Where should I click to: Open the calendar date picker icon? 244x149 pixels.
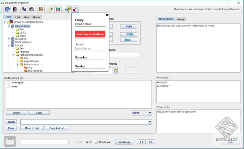(115, 71)
